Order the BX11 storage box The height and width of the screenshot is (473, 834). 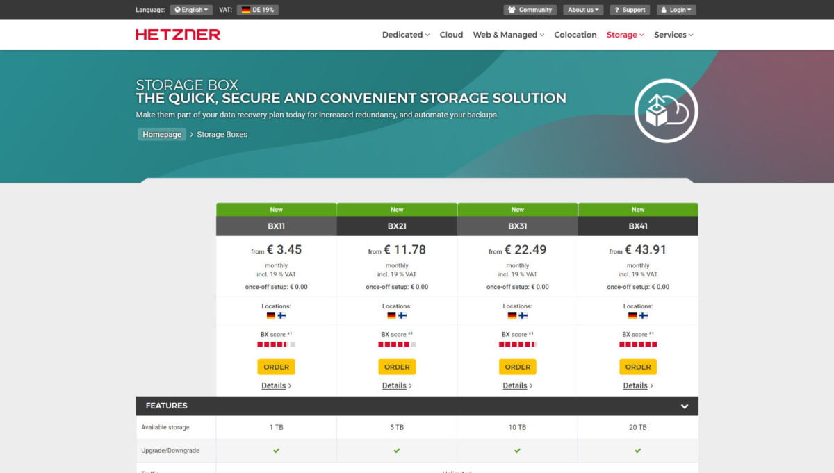277,367
